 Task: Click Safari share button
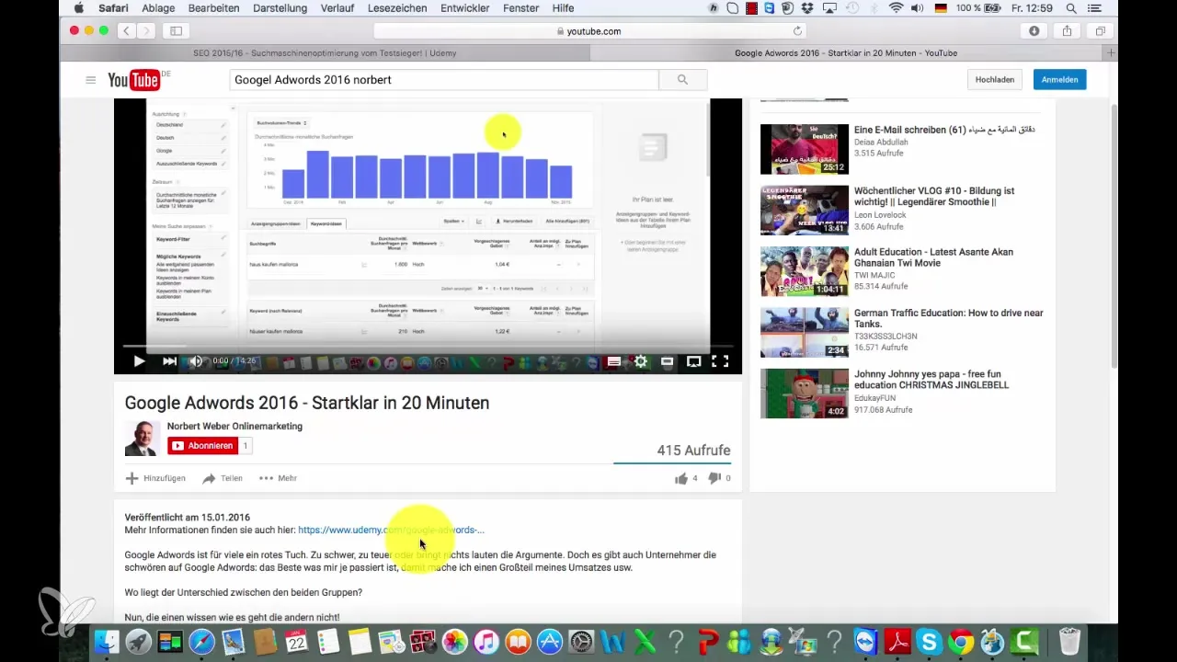point(1068,30)
